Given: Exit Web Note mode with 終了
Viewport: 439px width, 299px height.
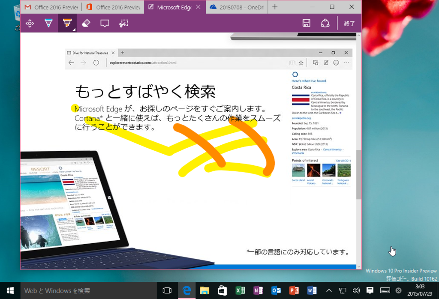Looking at the screenshot, I should point(349,24).
